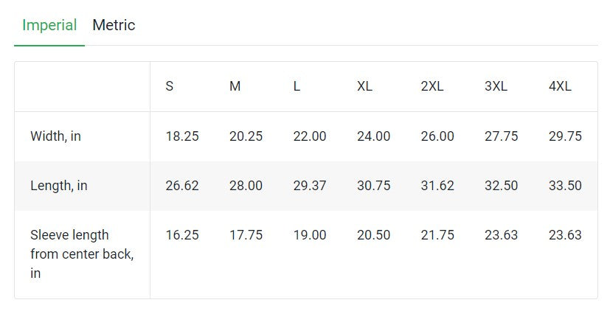
Task: Click length value 30.75 for XL
Action: (374, 186)
